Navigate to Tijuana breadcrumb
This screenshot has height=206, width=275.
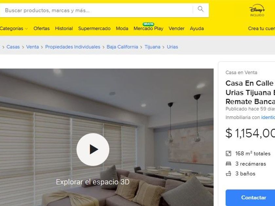(x=153, y=47)
